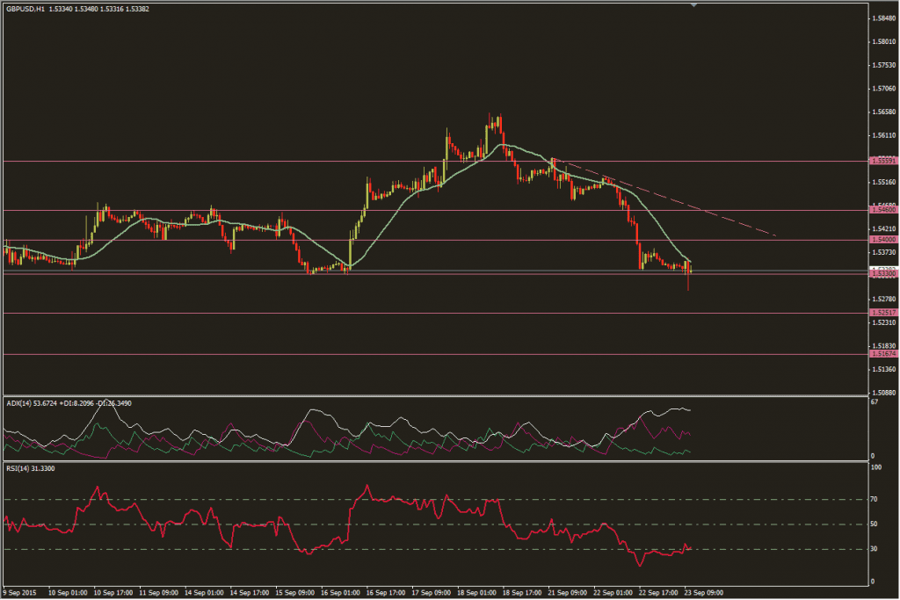The image size is (900, 600).
Task: Click the chart shift triangle marker at top
Action: (694, 4)
